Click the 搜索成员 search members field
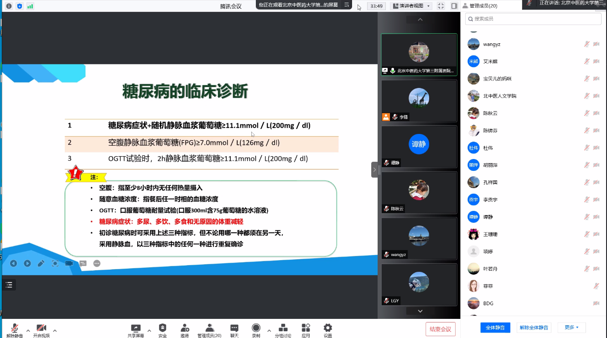This screenshot has height=338, width=607. [x=533, y=19]
